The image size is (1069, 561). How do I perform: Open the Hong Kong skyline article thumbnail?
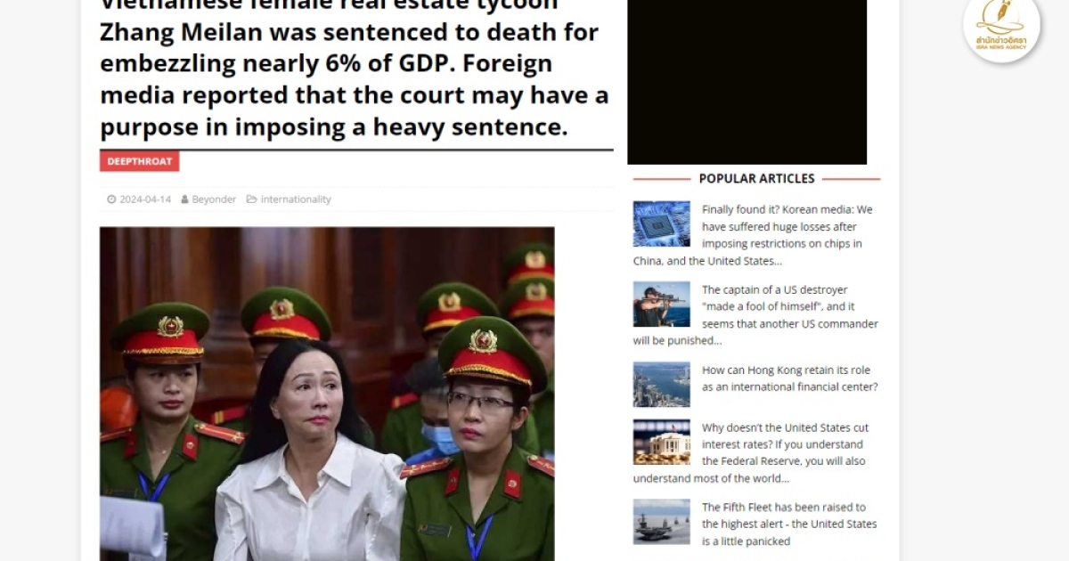[662, 385]
